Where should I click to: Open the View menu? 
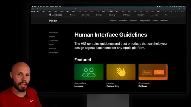click(x=44, y=7)
